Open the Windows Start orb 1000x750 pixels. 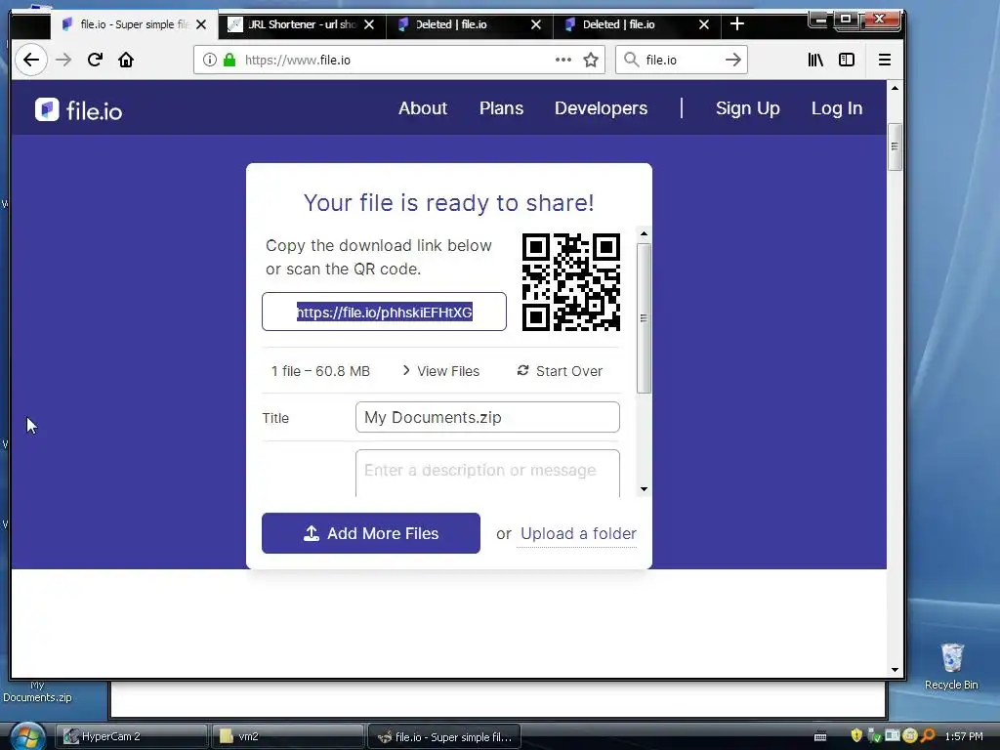coord(26,736)
